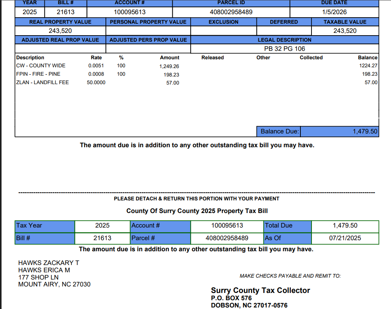The width and height of the screenshot is (391, 309).
Task: Click the owner name HAWKS ZACKARY T
Action: tap(49, 263)
